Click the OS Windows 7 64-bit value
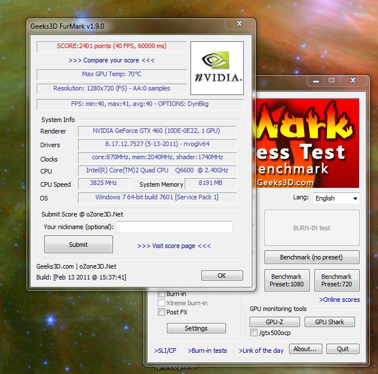Image resolution: width=378 pixels, height=374 pixels. (157, 198)
